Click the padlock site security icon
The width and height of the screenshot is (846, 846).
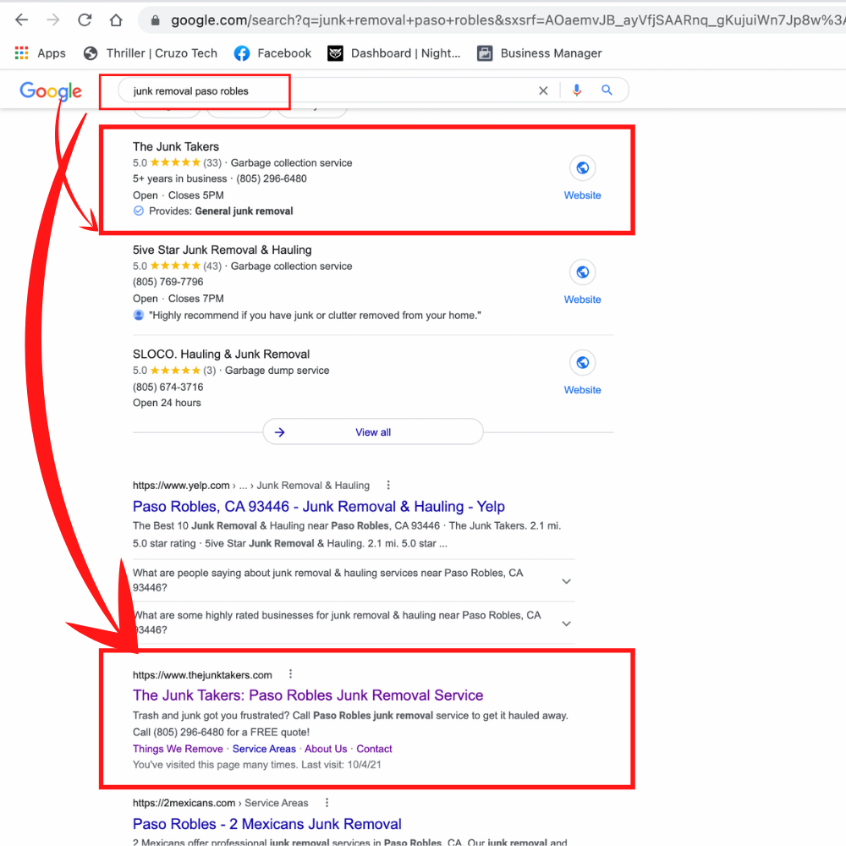tap(156, 20)
